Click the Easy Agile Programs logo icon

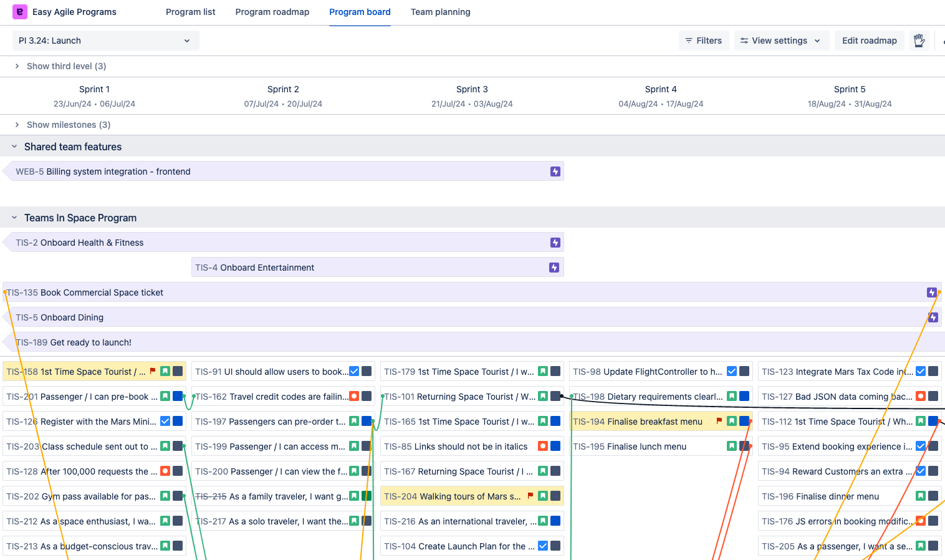point(20,12)
